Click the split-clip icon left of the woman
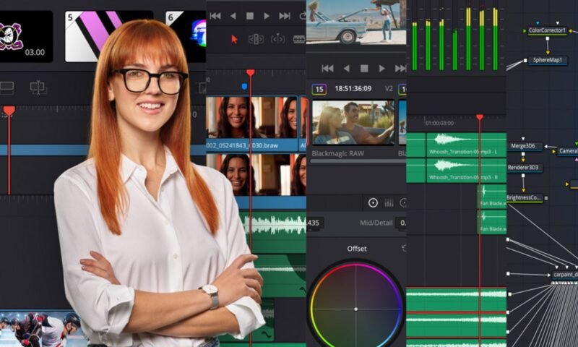Image resolution: width=578 pixels, height=347 pixels. [x=38, y=87]
